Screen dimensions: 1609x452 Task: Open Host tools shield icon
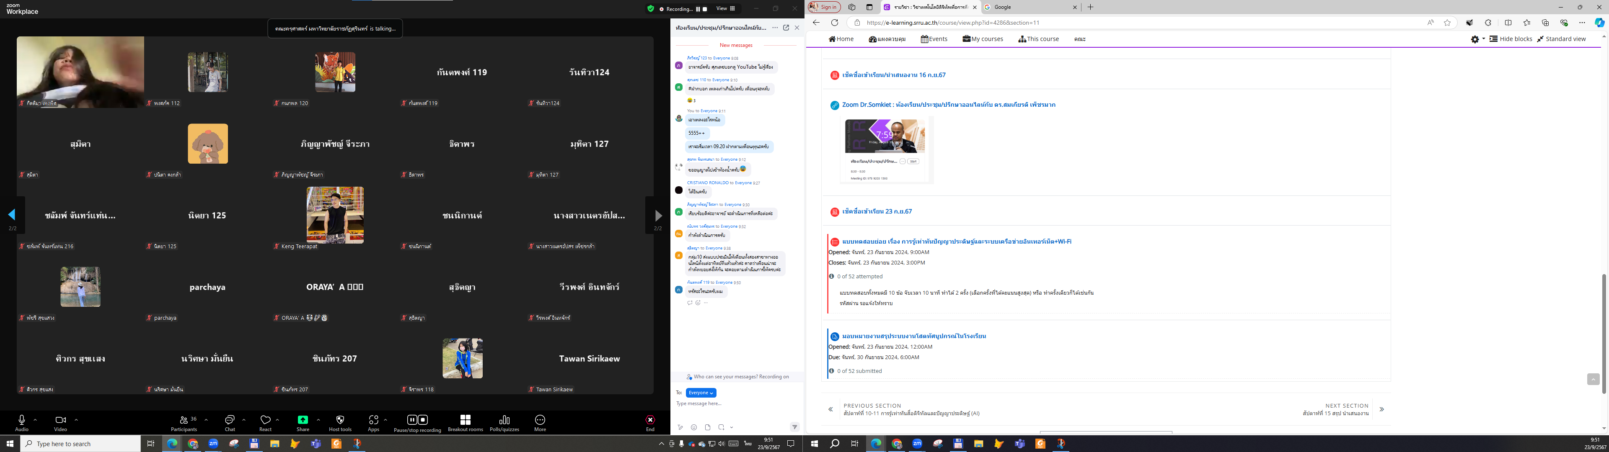(340, 420)
